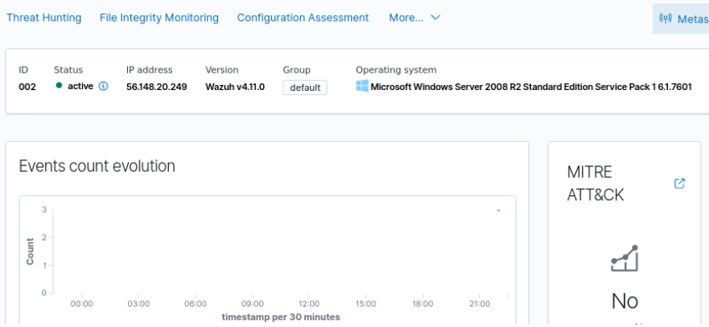Click the 18:00 axis label
The image size is (709, 327).
pos(423,304)
